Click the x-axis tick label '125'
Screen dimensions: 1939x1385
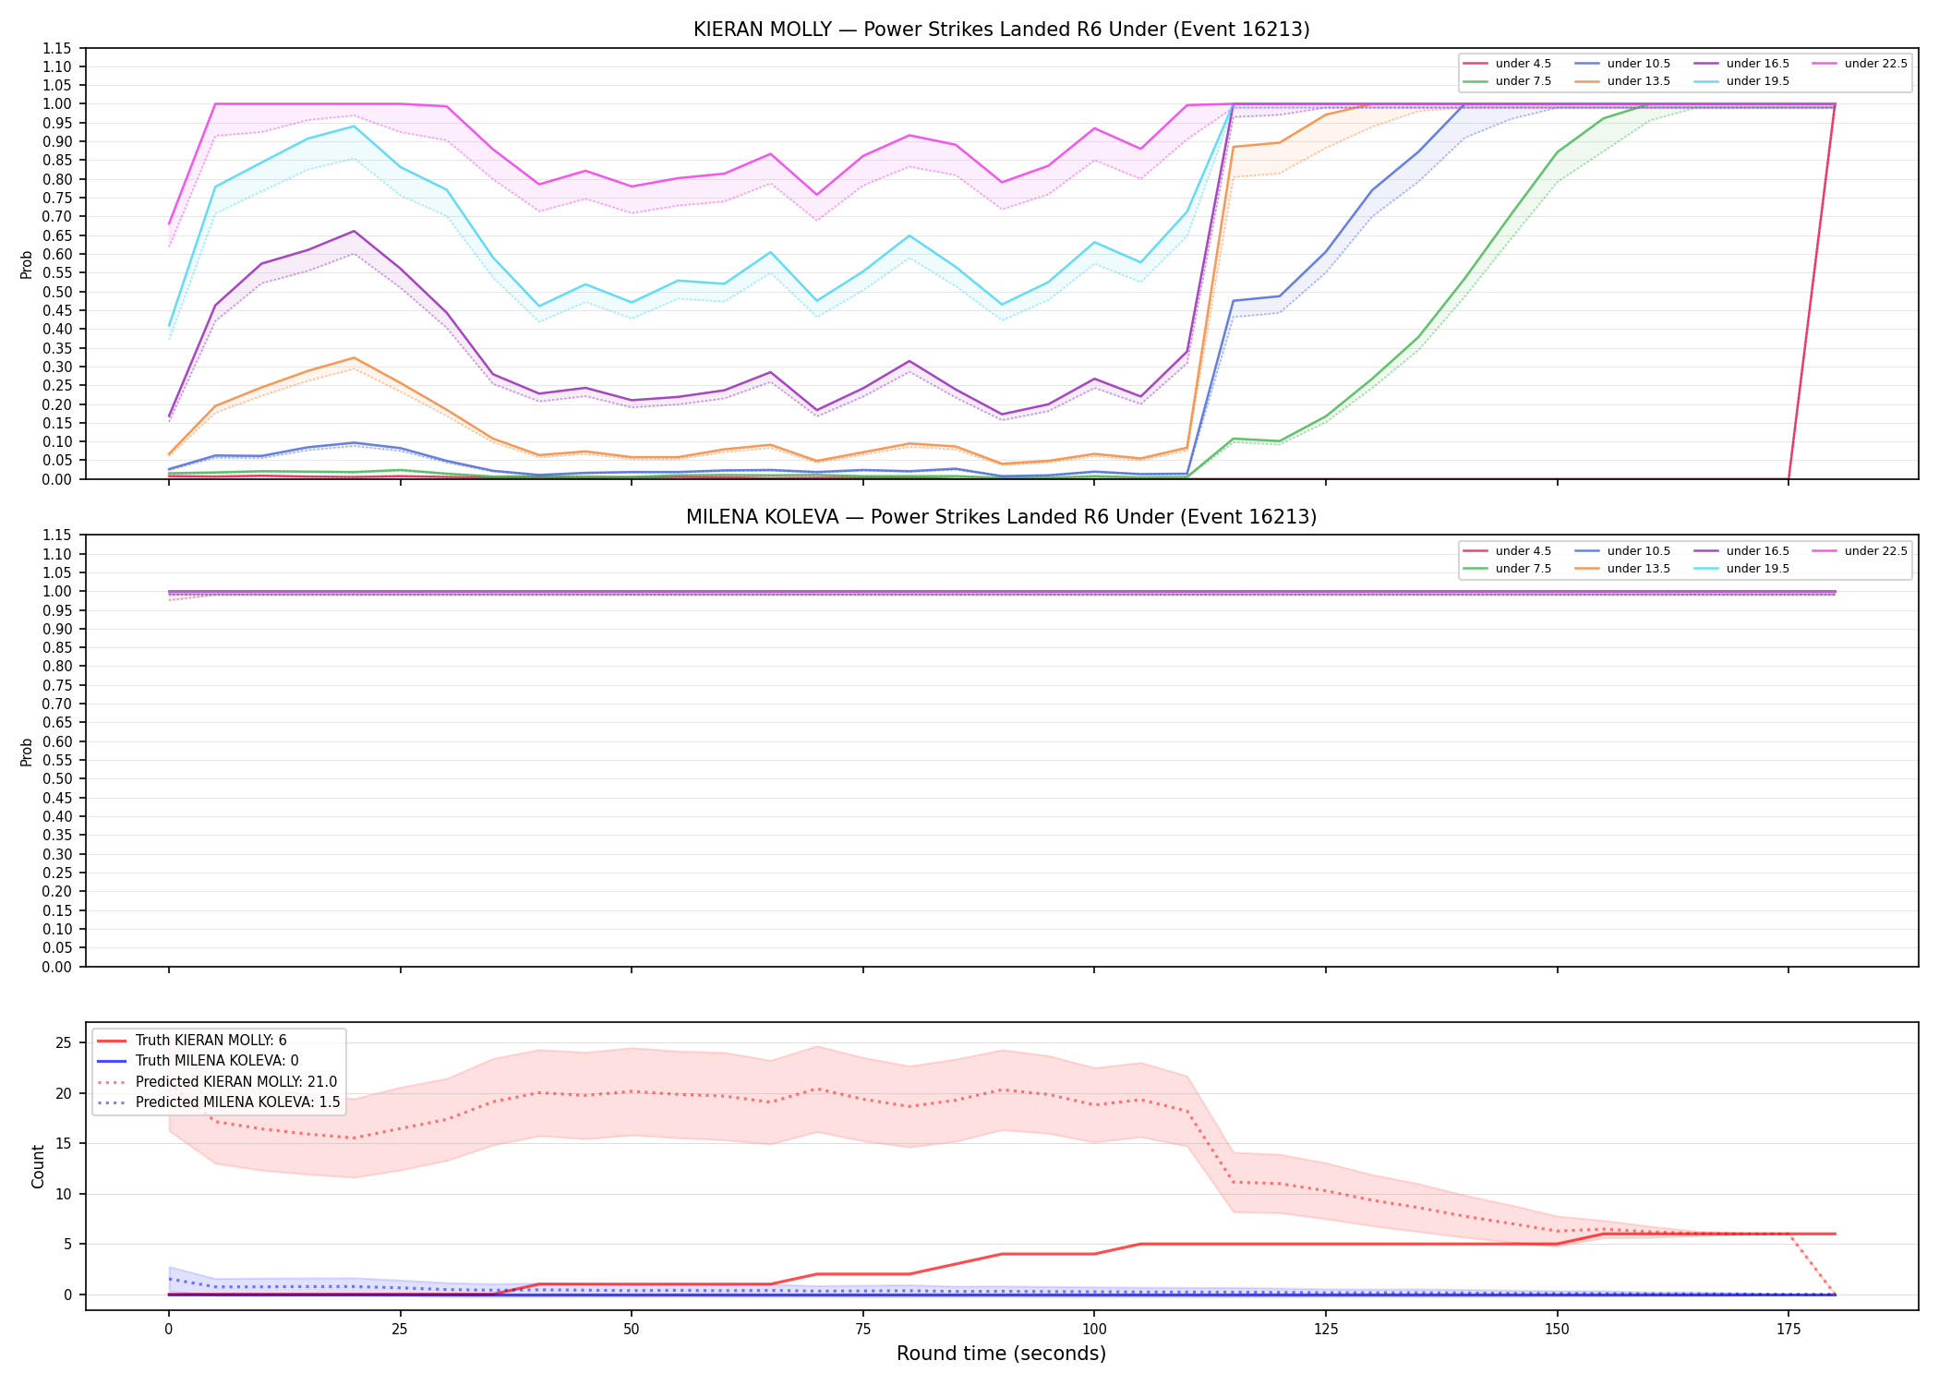[1326, 1330]
